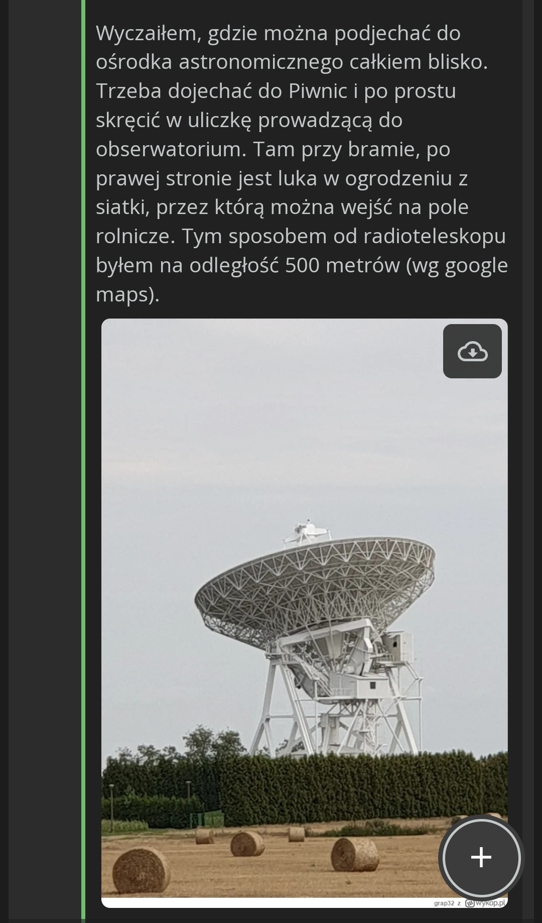Click the wykop.pl logo watermark

[x=486, y=903]
